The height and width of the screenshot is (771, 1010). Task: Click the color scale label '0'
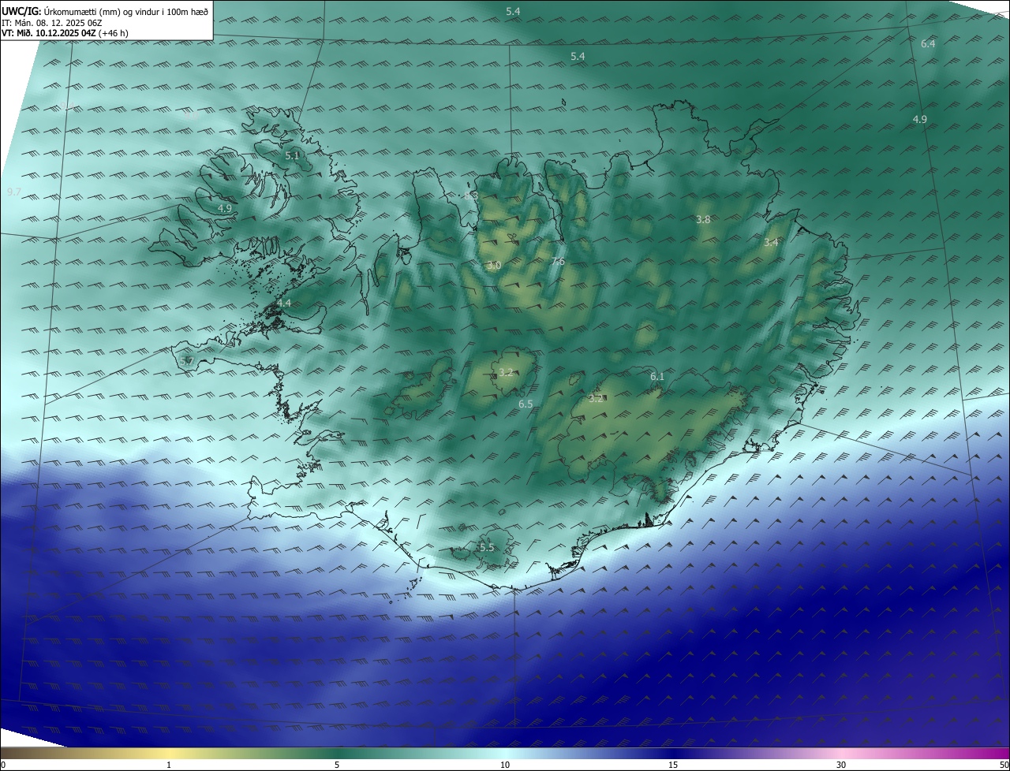(3, 765)
